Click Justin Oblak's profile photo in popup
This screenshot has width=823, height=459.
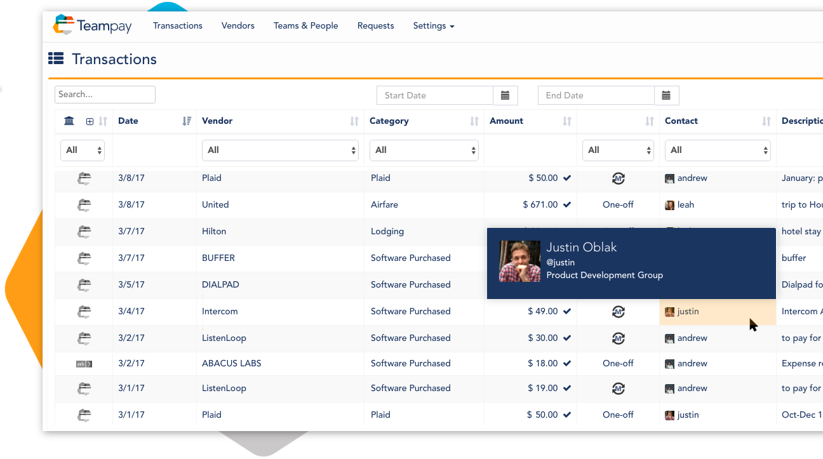coord(519,261)
